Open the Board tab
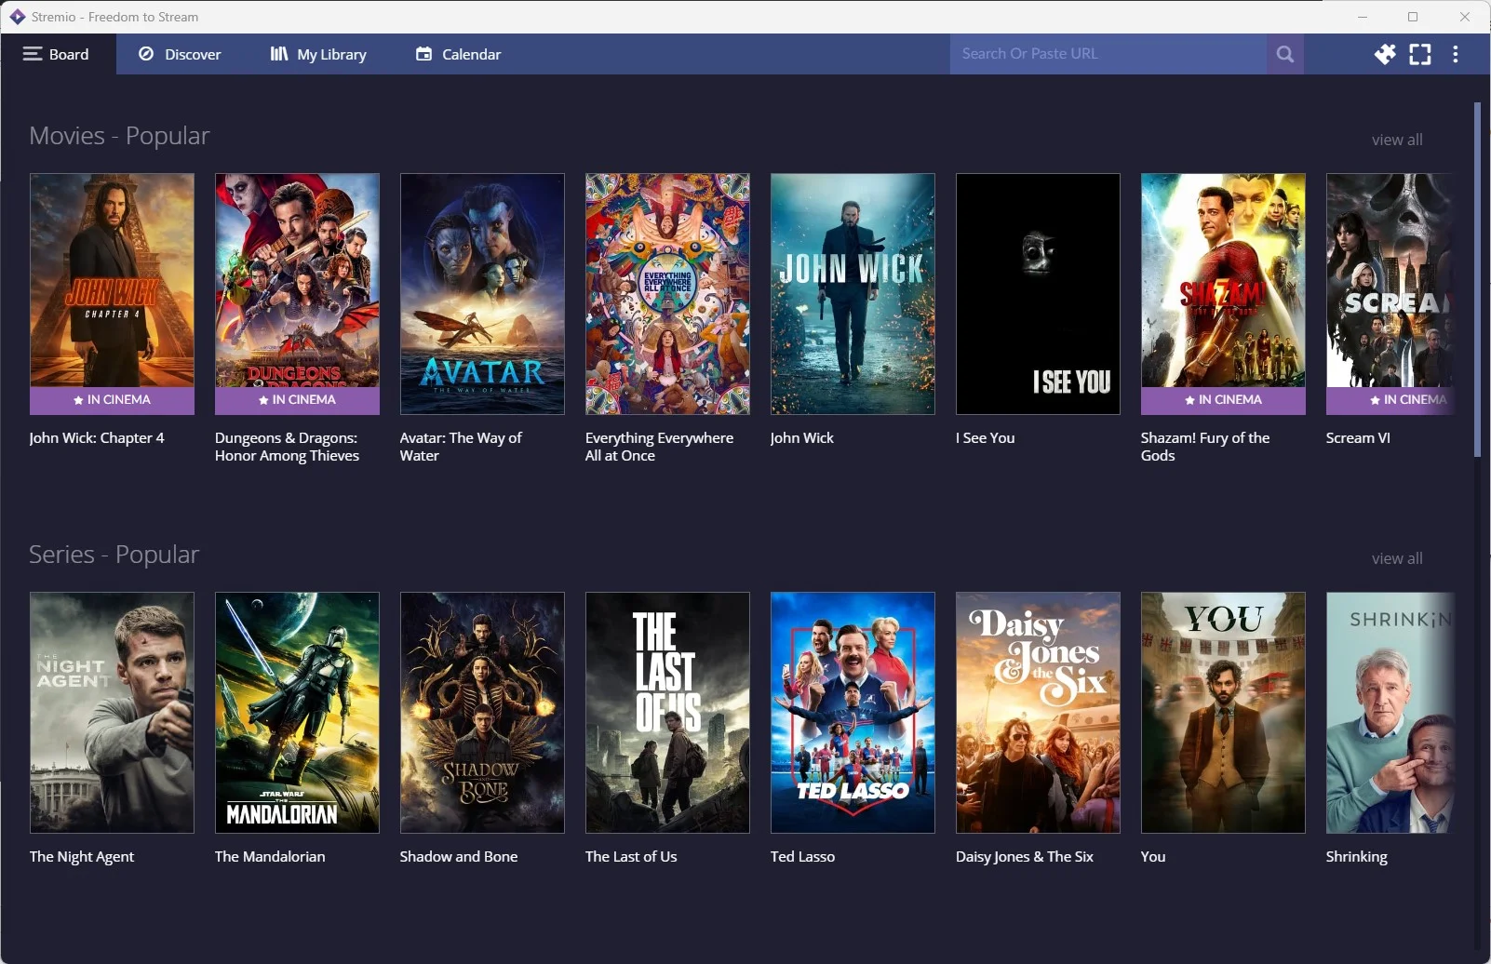This screenshot has width=1491, height=964. coord(58,54)
